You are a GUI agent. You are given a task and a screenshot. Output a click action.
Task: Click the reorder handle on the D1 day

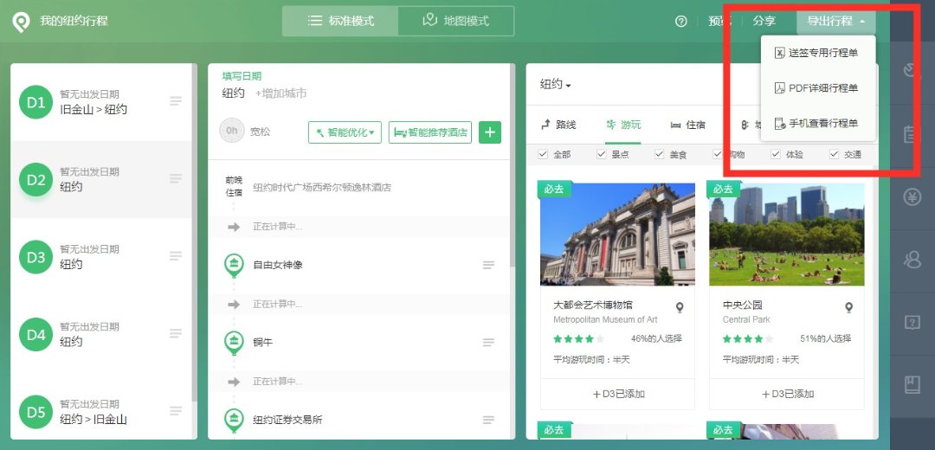(x=176, y=101)
